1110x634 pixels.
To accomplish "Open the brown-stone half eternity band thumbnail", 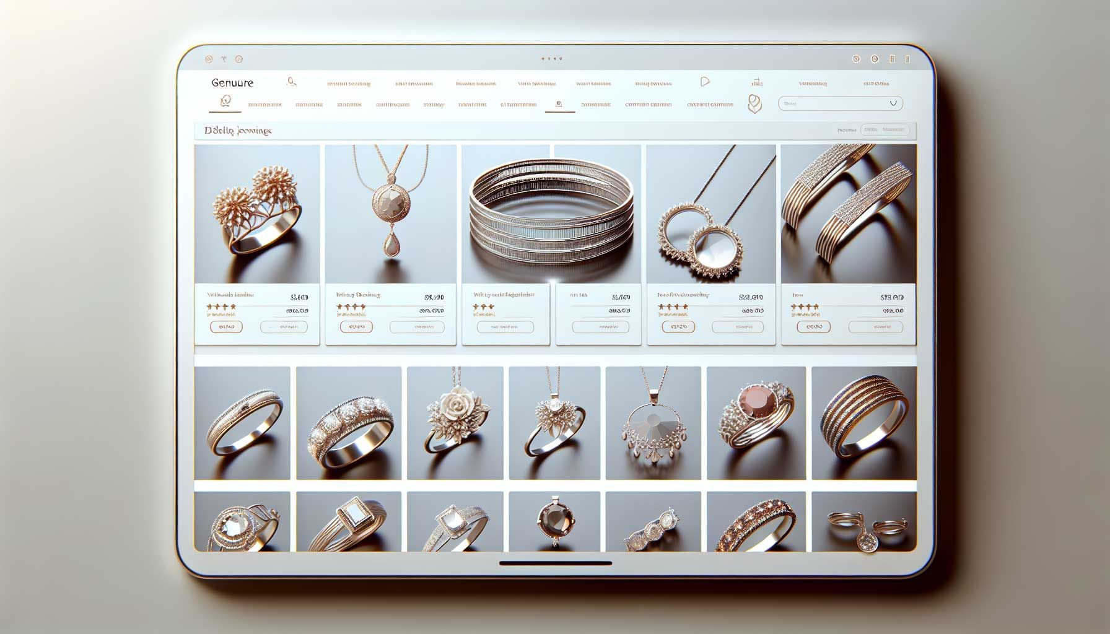I will (x=756, y=521).
